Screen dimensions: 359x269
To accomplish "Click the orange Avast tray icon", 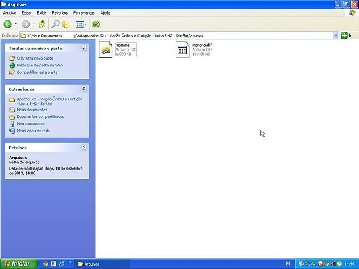I will (x=320, y=264).
